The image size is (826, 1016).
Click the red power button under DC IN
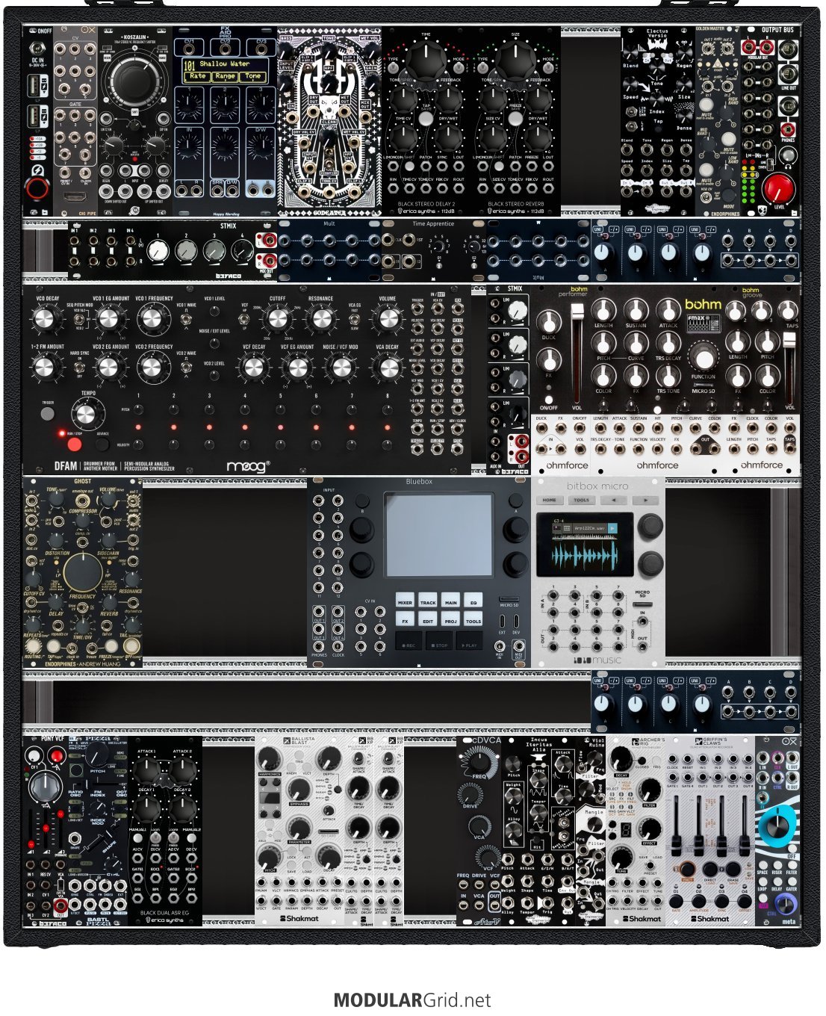(x=37, y=188)
